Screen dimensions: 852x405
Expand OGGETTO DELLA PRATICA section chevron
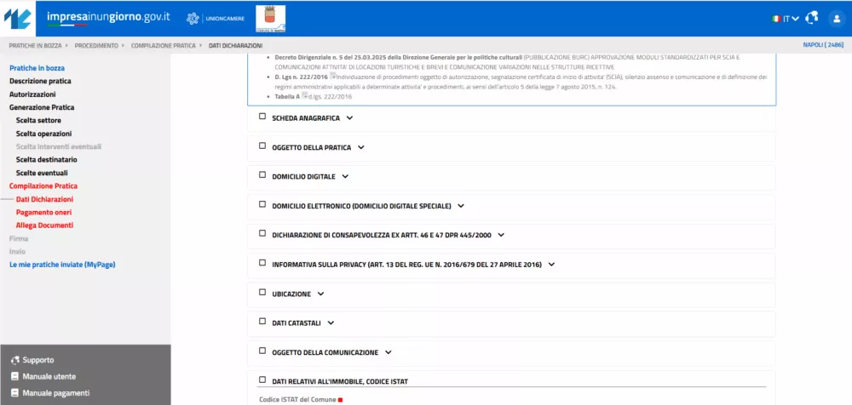pyautogui.click(x=360, y=147)
